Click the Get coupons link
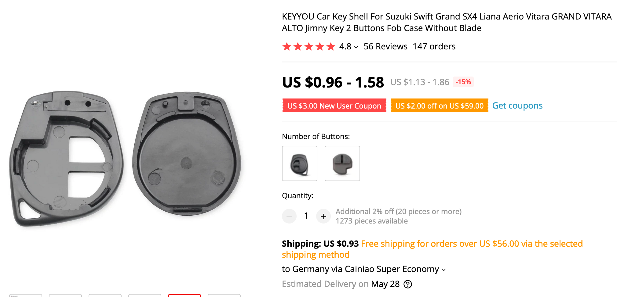 (517, 106)
